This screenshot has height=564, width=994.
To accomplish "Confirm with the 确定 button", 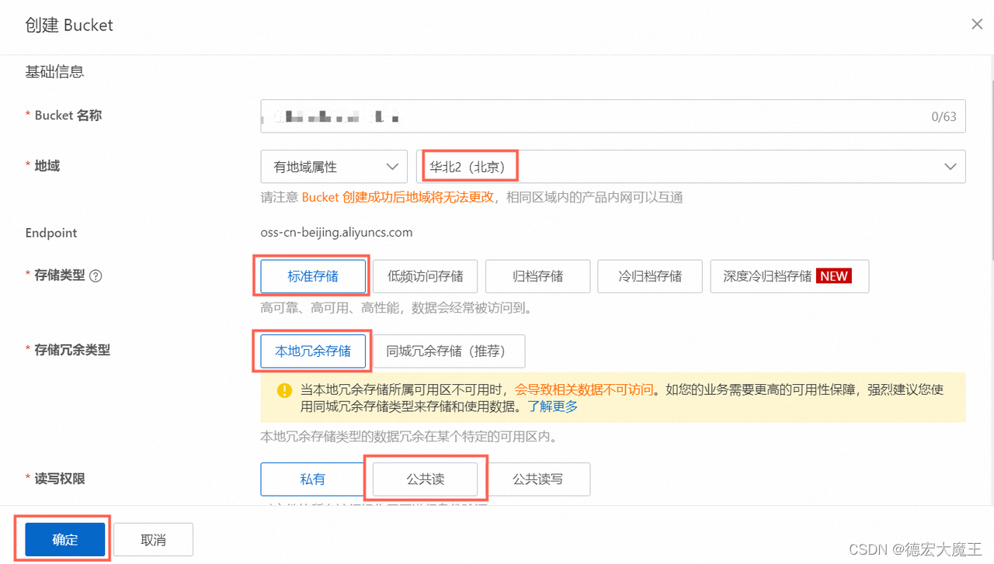I will click(65, 540).
